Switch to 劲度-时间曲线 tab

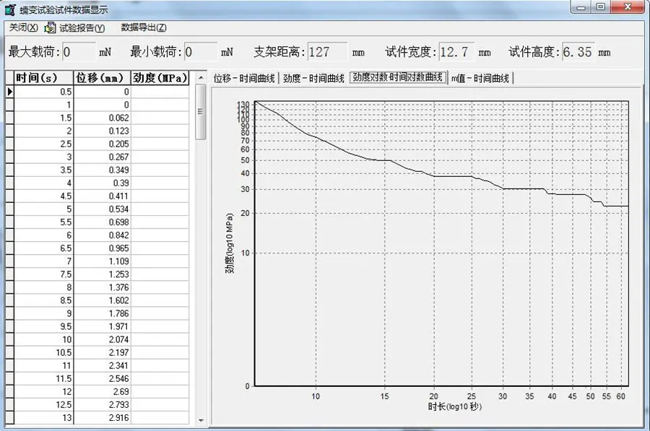tap(314, 78)
